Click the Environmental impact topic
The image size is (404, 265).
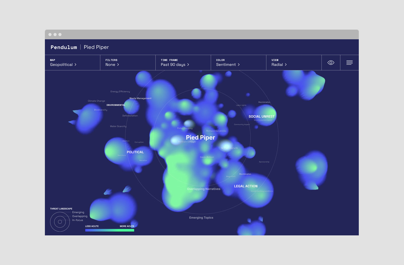pos(263,120)
